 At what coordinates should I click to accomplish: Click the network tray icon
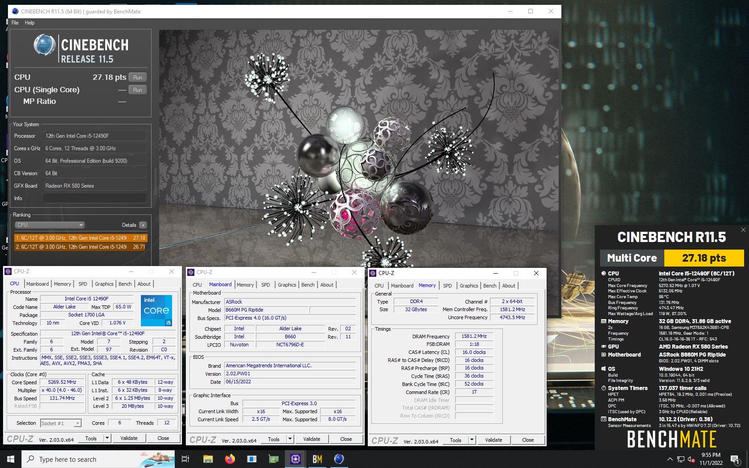[681, 459]
